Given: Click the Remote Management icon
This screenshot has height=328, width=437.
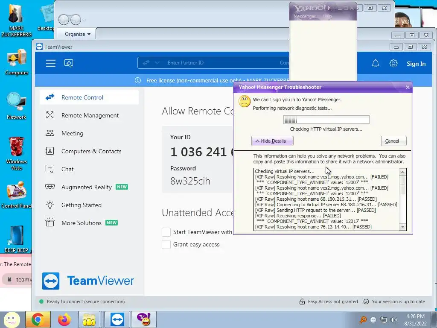Looking at the screenshot, I should coord(50,115).
